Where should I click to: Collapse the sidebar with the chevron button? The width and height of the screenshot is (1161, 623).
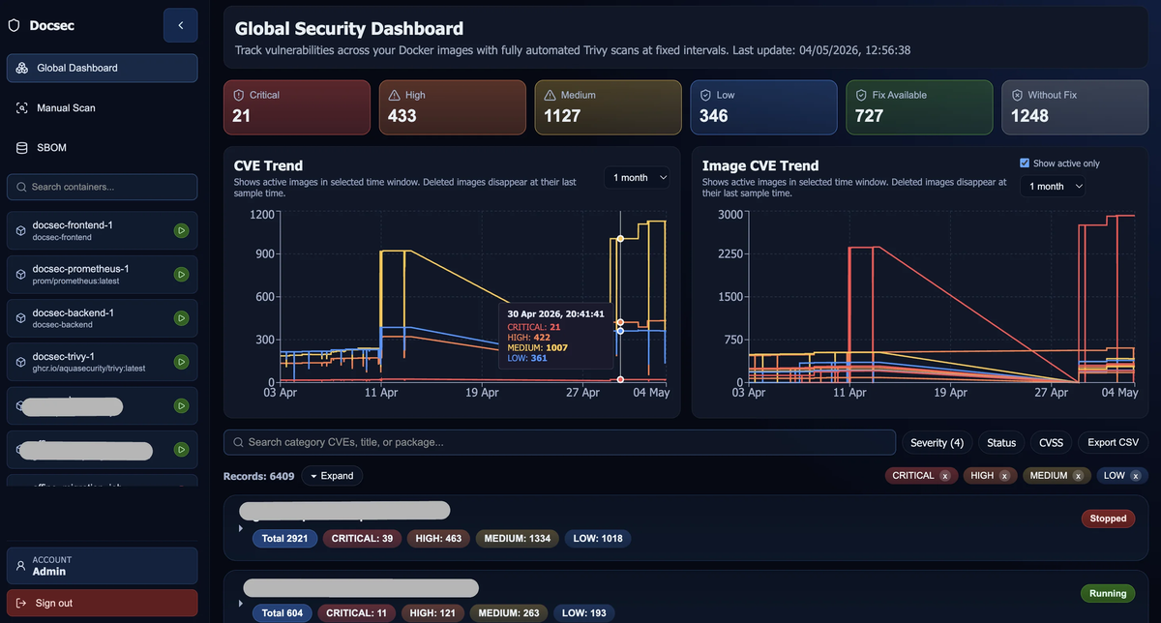[181, 25]
